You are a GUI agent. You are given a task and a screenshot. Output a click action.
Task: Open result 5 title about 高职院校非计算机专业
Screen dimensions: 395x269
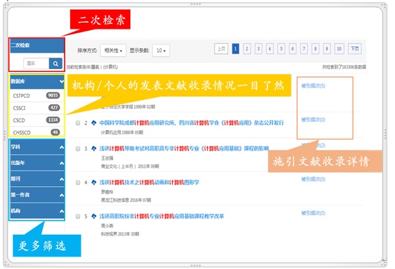tap(161, 216)
